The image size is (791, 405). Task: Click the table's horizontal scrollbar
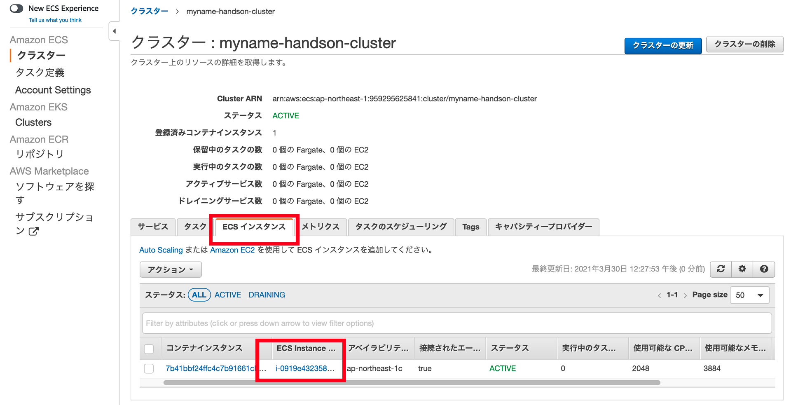tap(412, 383)
